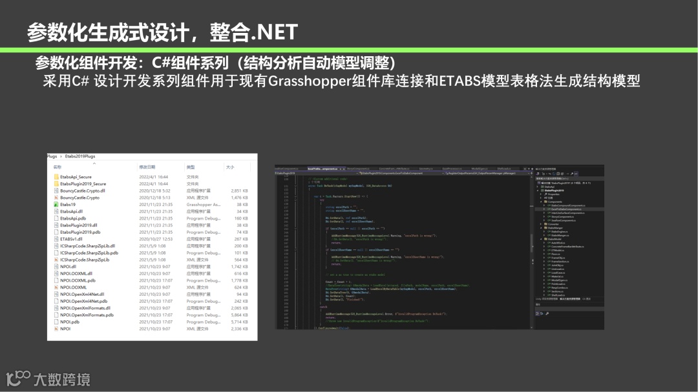Select the EtabsPlugin2019.pdb file name
Screen dimensions: 698x392
(x=80, y=232)
